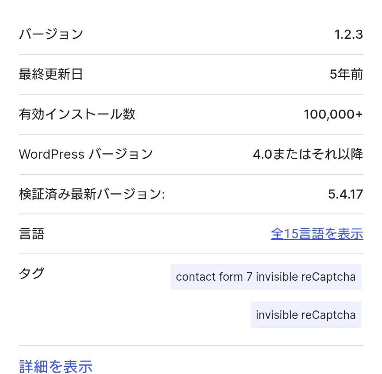The width and height of the screenshot is (382, 374).
Task: Click the 4.0またはそれ以降 value
Action: pos(308,154)
